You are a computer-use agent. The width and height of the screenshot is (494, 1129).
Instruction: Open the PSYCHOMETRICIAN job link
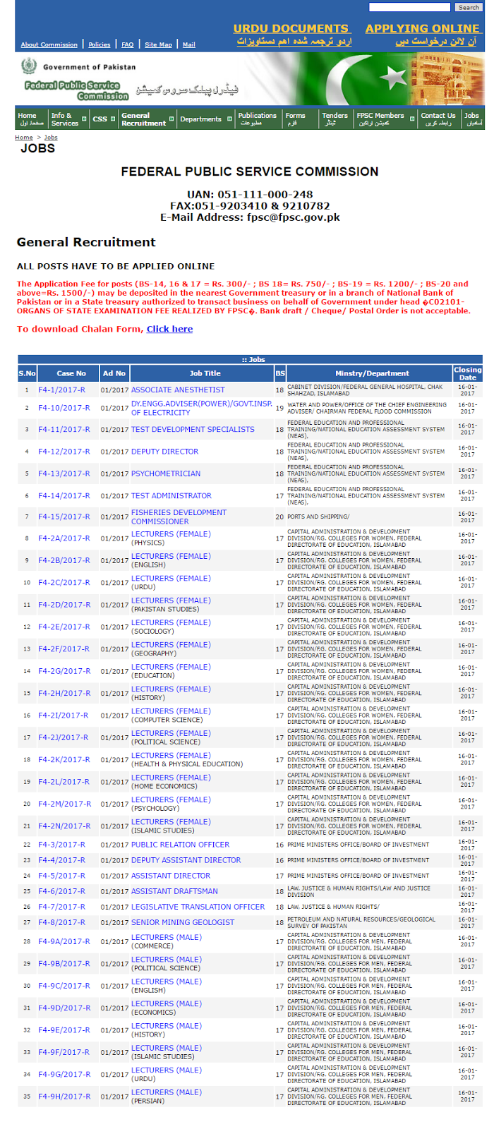[x=166, y=473]
